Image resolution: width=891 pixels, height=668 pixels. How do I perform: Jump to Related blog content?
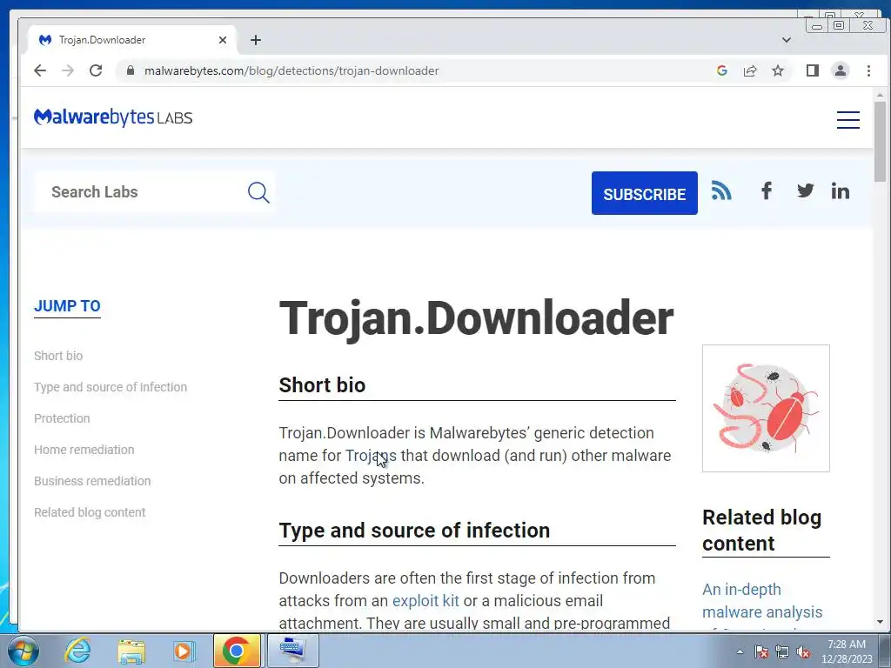click(90, 511)
